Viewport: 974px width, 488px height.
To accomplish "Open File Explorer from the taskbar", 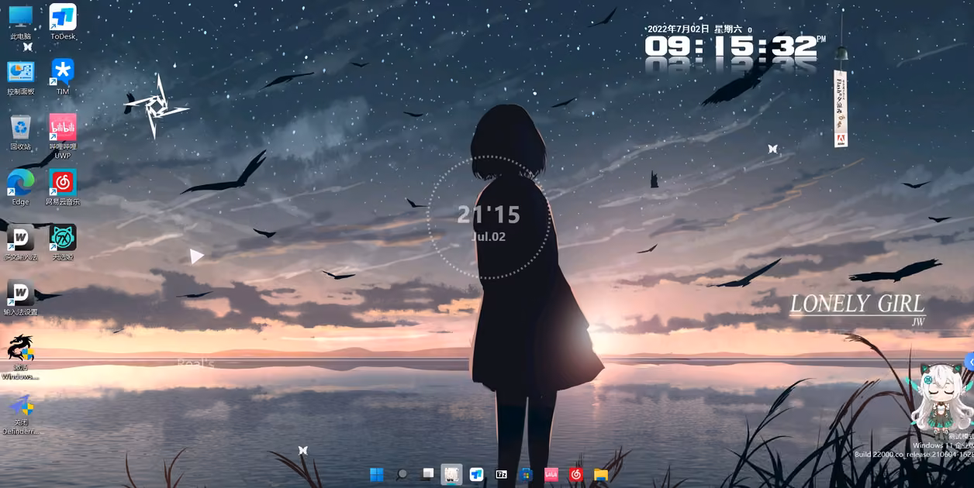I will (600, 474).
